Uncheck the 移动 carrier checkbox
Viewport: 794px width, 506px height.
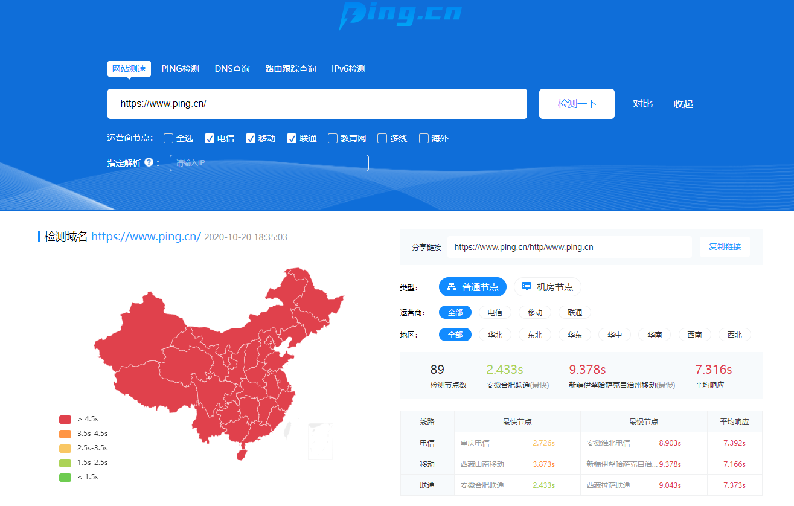coord(251,138)
